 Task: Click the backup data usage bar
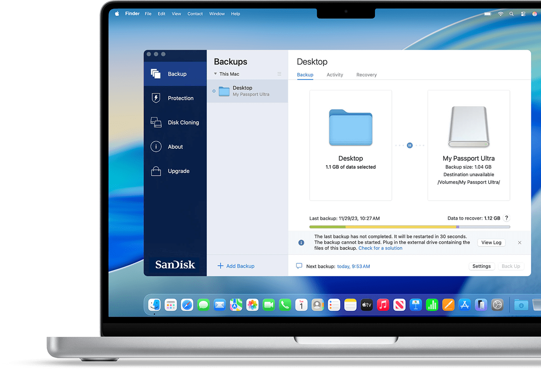coord(409,227)
